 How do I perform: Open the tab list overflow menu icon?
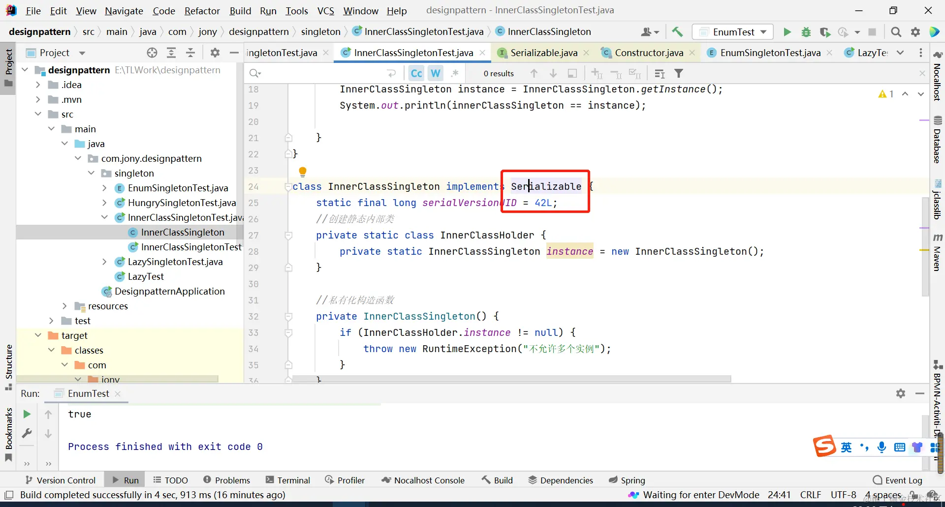[x=900, y=53]
